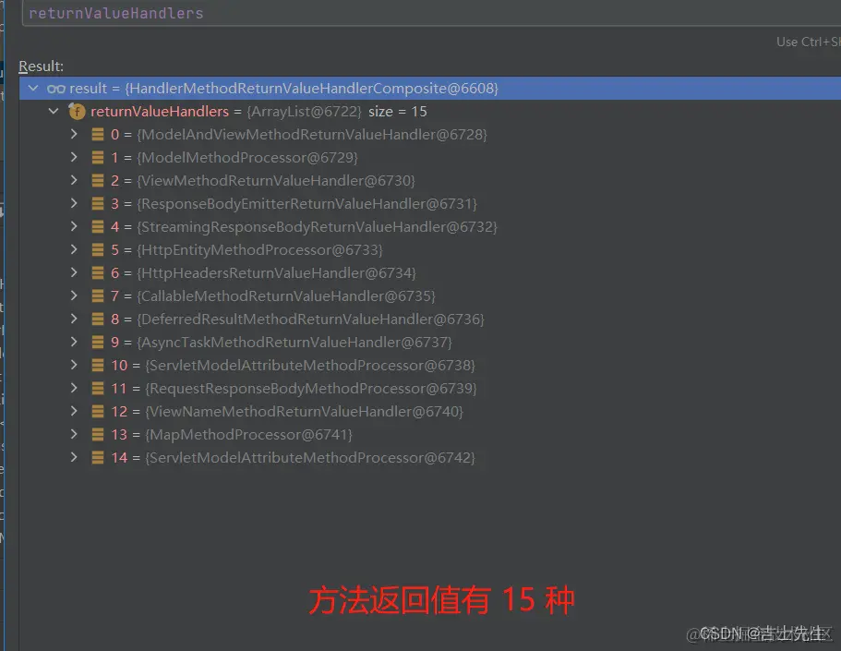841x651 pixels.
Task: Select text {ViewMethodReturnValueHandler@6730}
Action: [x=276, y=180]
